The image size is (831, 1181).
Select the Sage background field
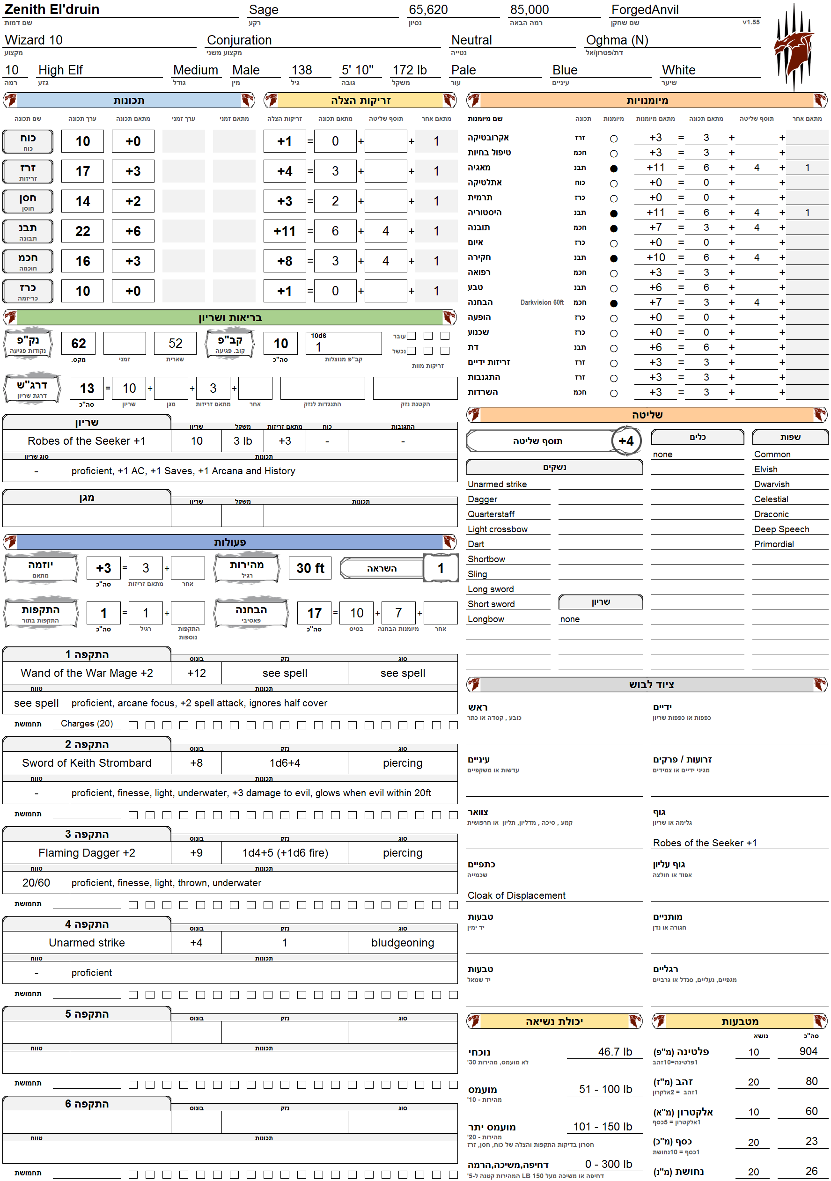323,10
